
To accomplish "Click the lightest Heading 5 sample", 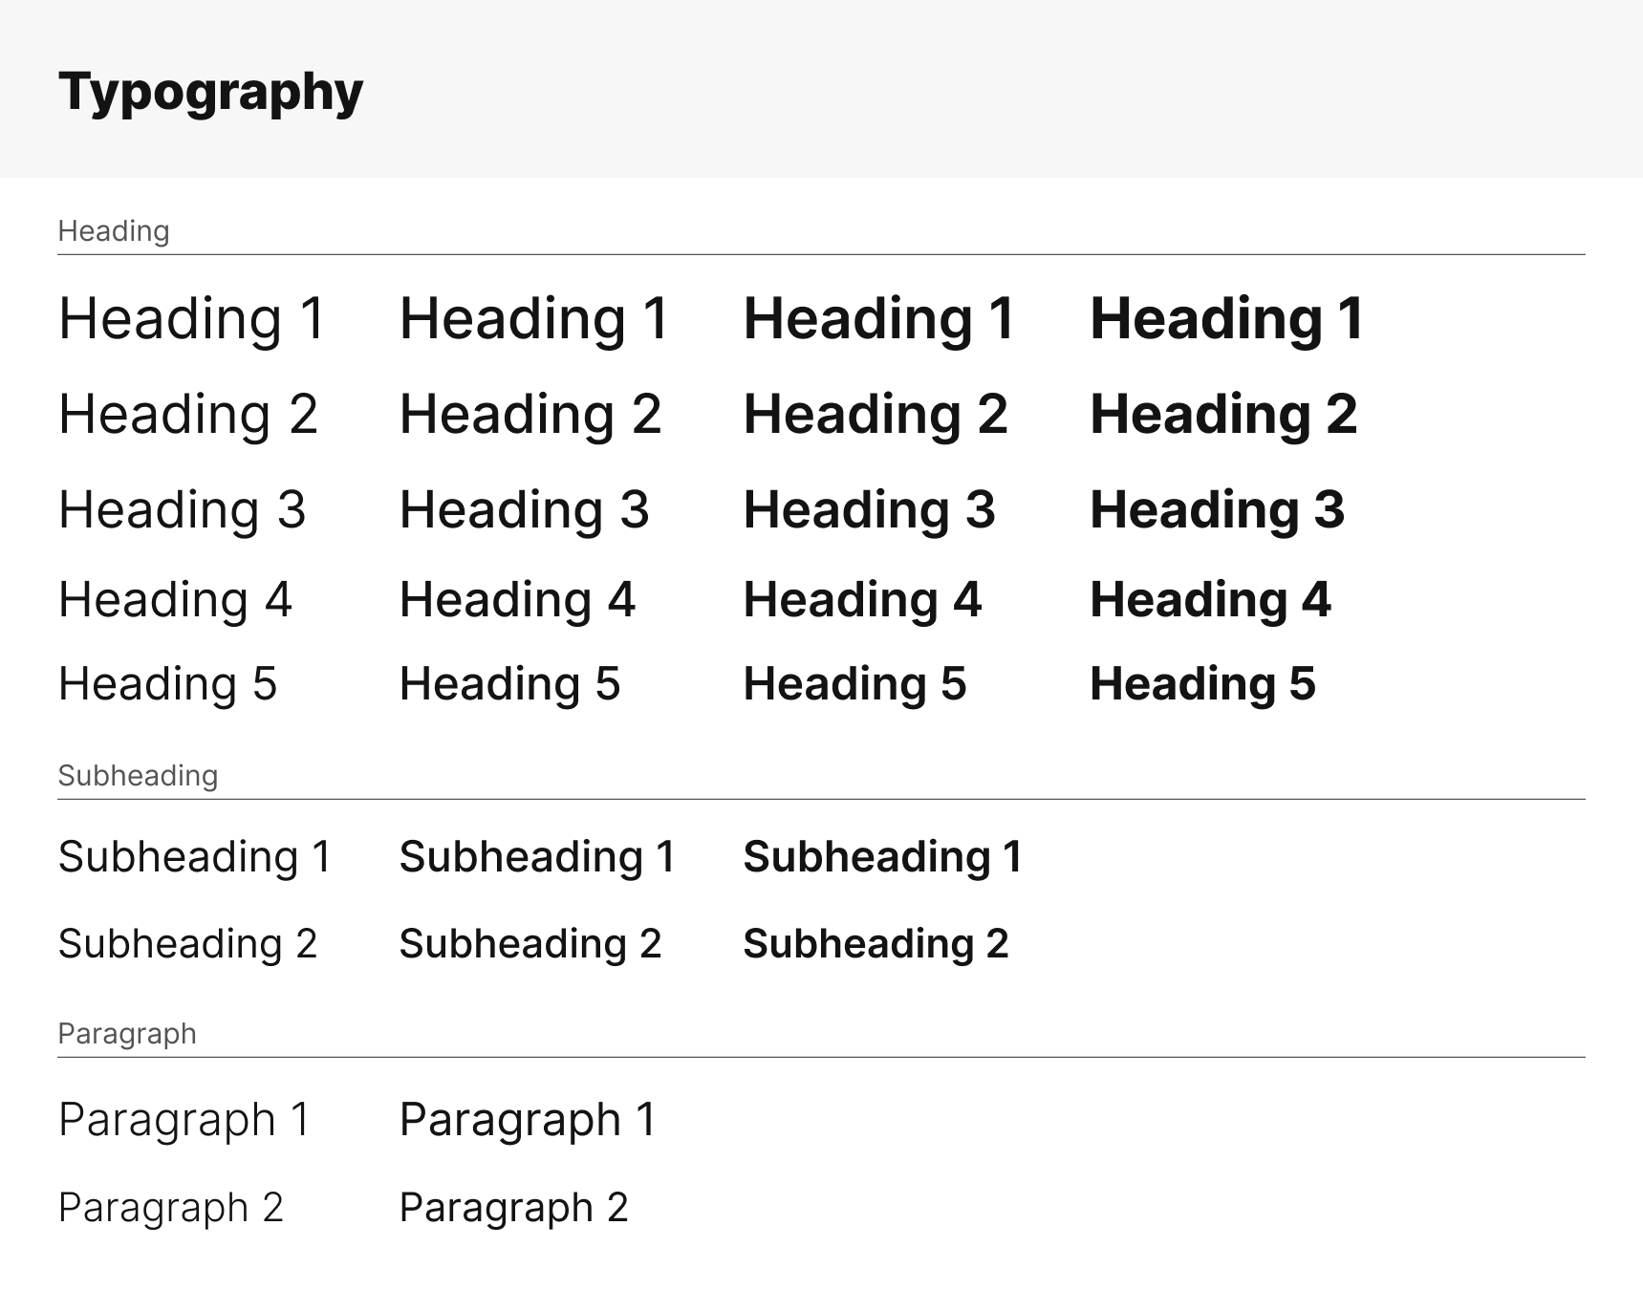I will click(x=168, y=684).
